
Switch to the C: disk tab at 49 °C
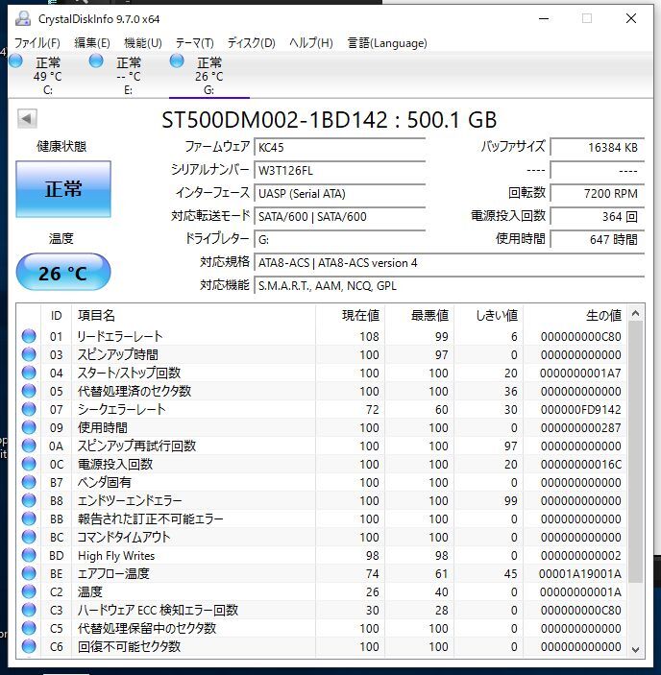[48, 76]
